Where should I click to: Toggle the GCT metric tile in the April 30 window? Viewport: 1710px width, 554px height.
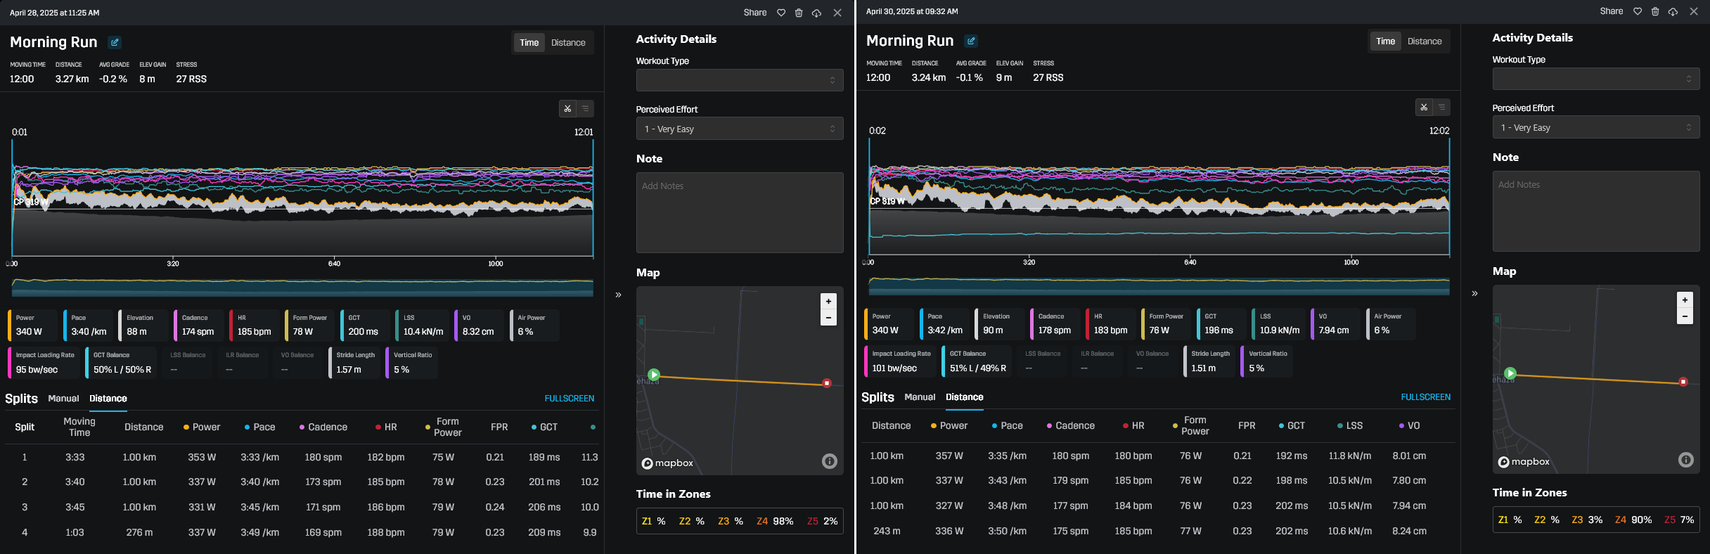point(1221,324)
